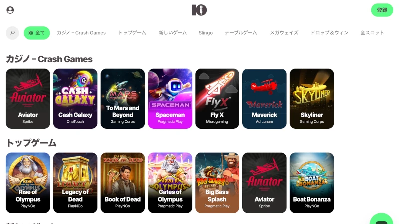Launch the Big Bass Splash slot
Screen dimensions: 399x224
coord(217,183)
